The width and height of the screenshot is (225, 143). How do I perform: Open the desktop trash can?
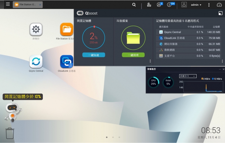[x=10, y=133]
